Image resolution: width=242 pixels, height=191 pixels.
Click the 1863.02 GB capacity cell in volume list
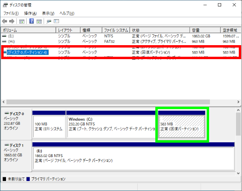(x=201, y=36)
